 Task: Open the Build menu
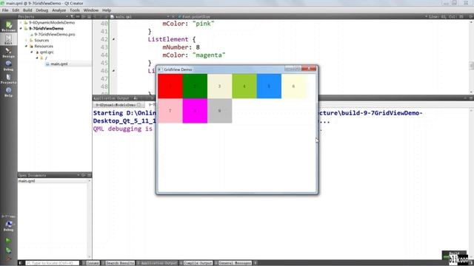pos(27,10)
